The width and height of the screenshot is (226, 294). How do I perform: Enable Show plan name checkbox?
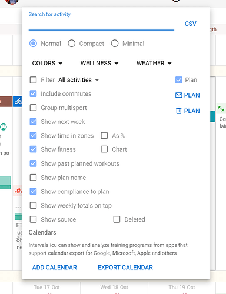(33, 178)
